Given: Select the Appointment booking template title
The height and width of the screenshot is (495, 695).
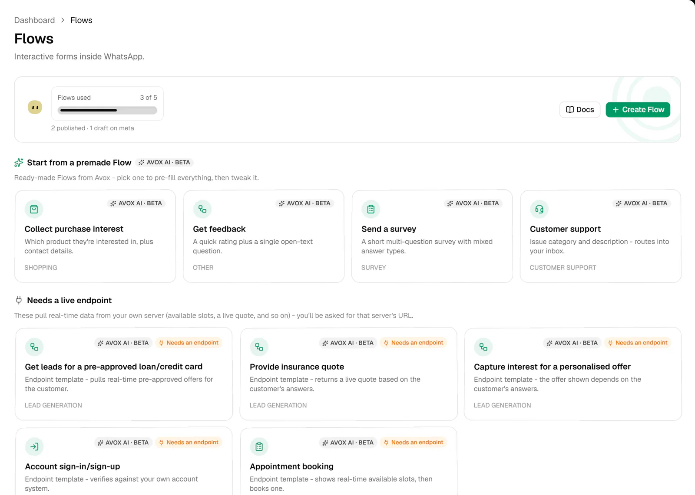Looking at the screenshot, I should point(291,467).
